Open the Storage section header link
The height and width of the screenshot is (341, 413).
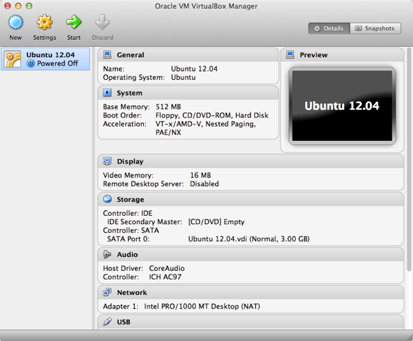tap(130, 199)
